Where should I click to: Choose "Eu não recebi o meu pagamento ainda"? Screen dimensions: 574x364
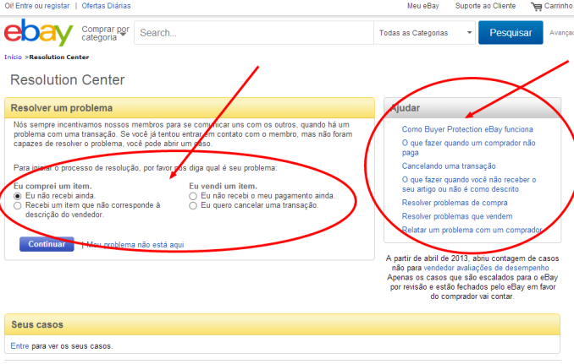pyautogui.click(x=193, y=196)
